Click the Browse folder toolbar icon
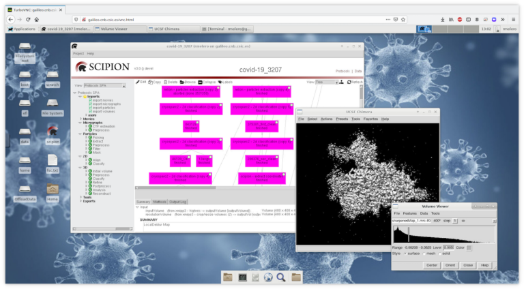Screen dimensions: 524x289 coord(182,82)
